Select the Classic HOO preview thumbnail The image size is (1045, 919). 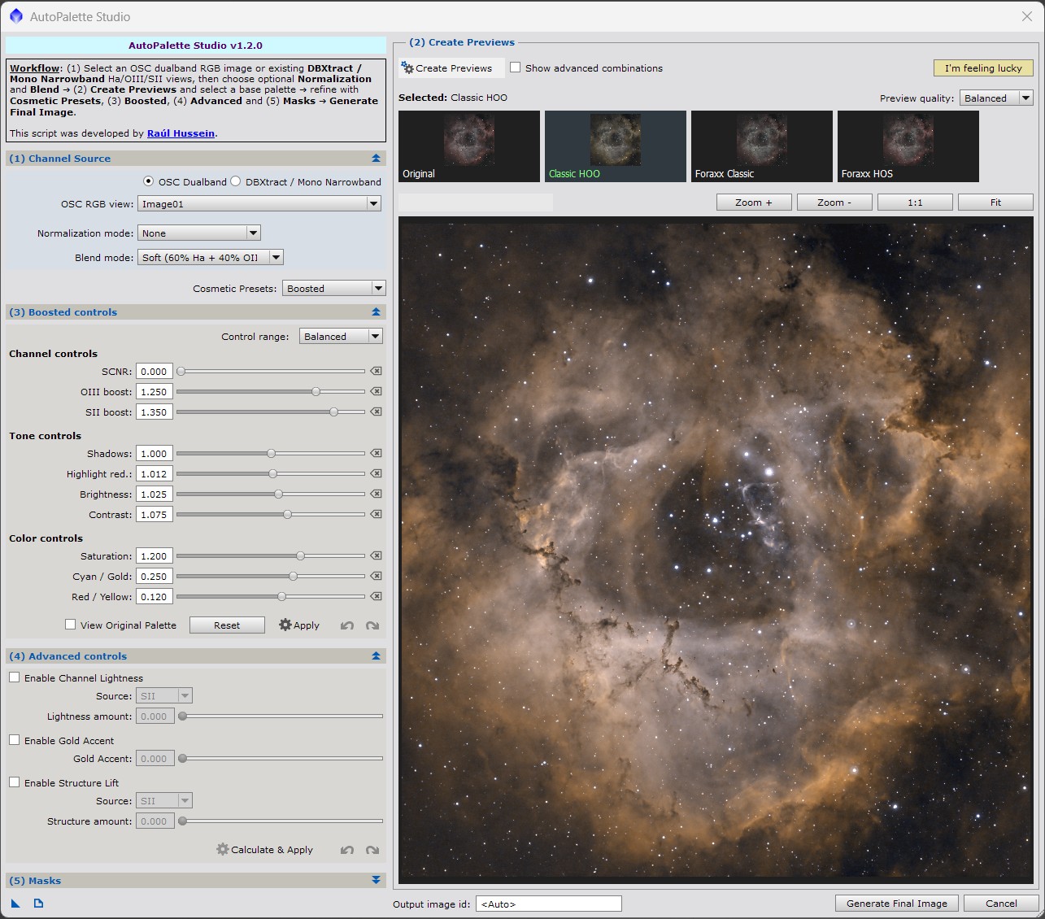[x=616, y=146]
